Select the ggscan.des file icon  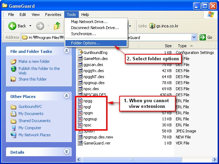(80, 65)
